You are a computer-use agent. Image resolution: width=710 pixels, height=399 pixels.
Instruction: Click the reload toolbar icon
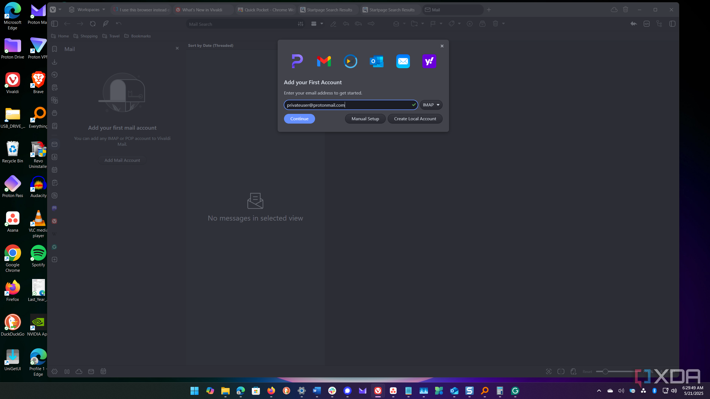point(93,24)
